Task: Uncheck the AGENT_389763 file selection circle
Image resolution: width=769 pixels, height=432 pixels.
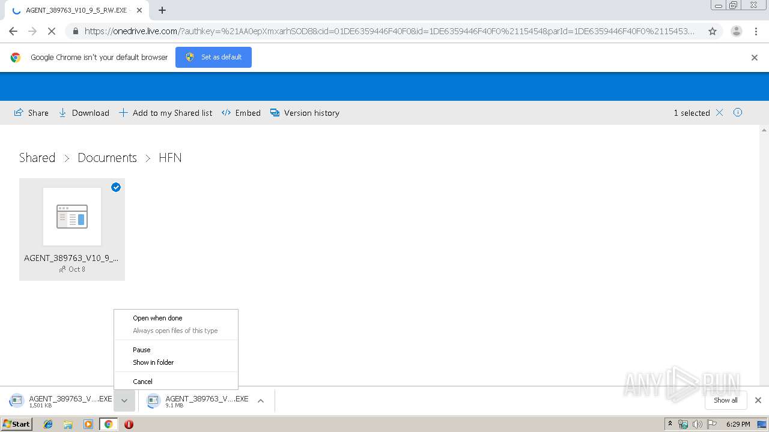Action: (x=116, y=187)
